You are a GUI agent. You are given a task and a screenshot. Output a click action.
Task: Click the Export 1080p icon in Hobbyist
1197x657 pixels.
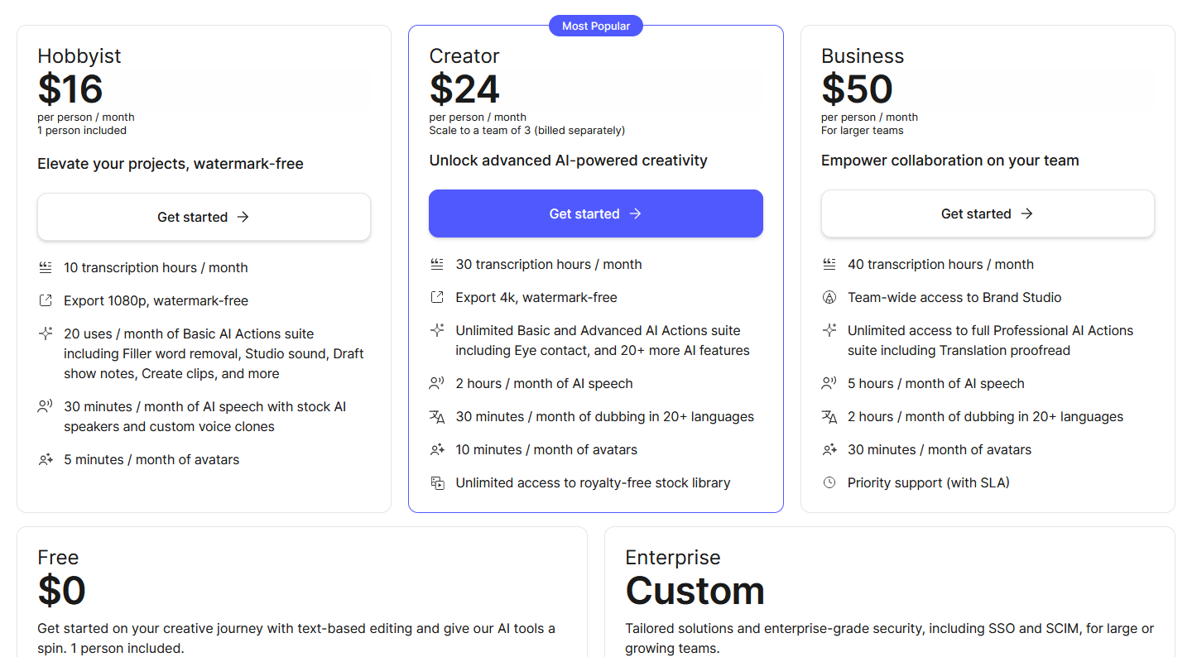[46, 300]
